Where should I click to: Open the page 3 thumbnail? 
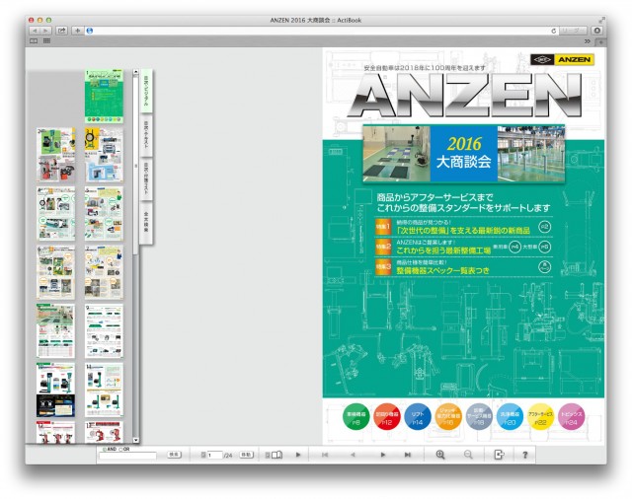point(104,155)
